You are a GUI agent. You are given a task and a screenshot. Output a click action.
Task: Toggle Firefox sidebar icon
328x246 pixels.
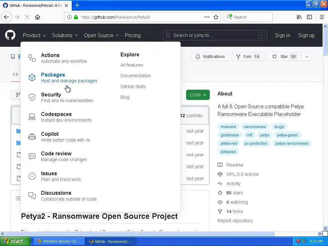coord(309,17)
